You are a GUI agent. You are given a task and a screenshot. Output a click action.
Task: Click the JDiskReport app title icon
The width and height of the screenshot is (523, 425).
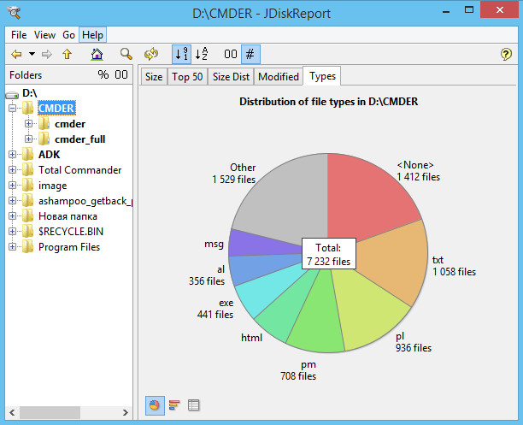(15, 13)
